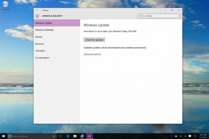
Task: Click 'Available updates will be downloaded' text
Action: (x=115, y=47)
